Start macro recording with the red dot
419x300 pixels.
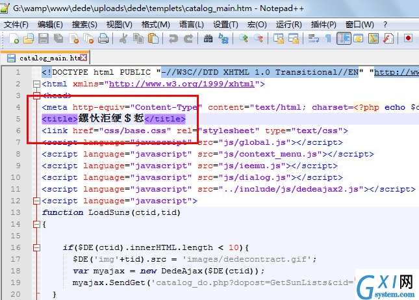408,38
